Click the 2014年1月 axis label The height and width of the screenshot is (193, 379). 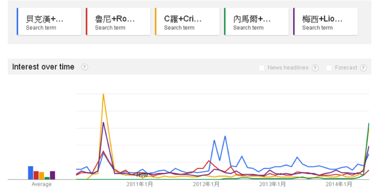point(339,184)
